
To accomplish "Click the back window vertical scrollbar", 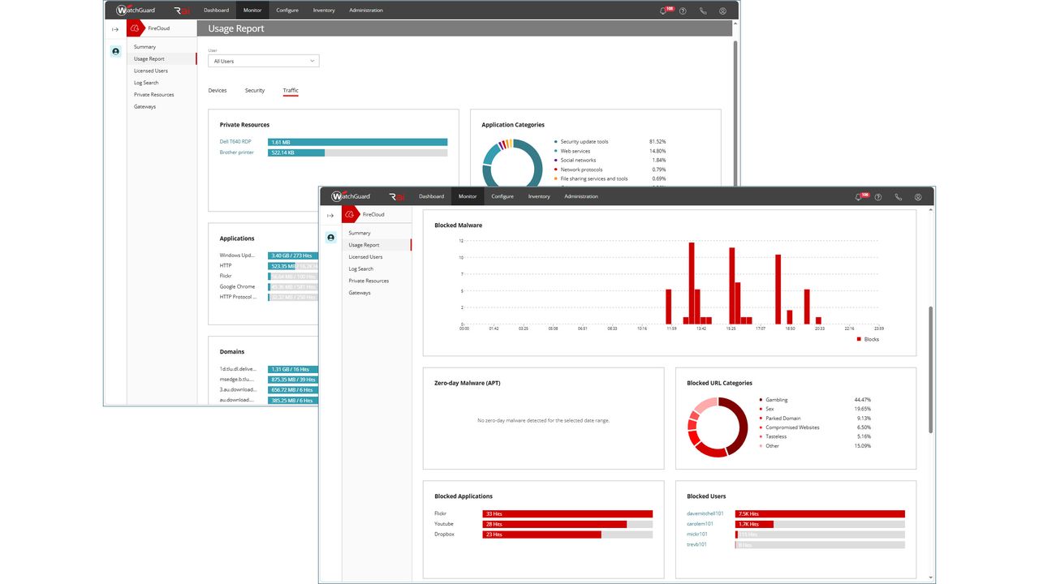I will (x=735, y=114).
